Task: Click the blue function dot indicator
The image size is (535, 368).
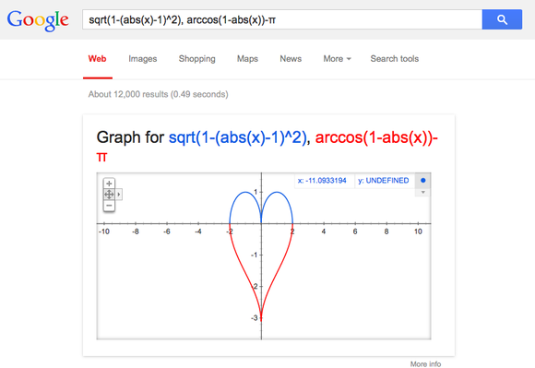Action: 423,181
